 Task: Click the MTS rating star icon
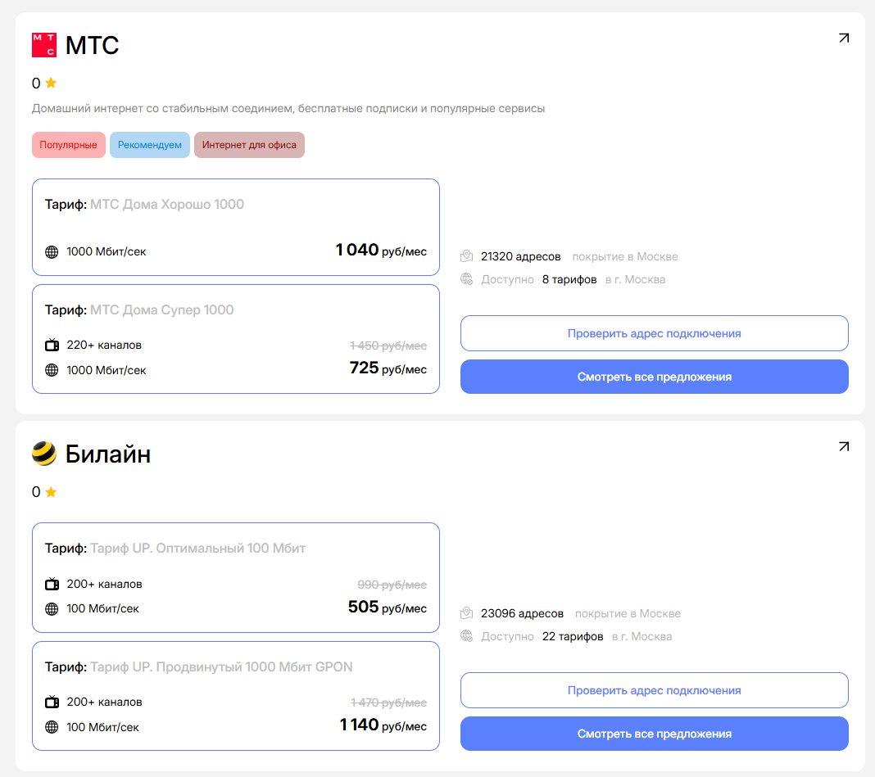click(x=51, y=83)
